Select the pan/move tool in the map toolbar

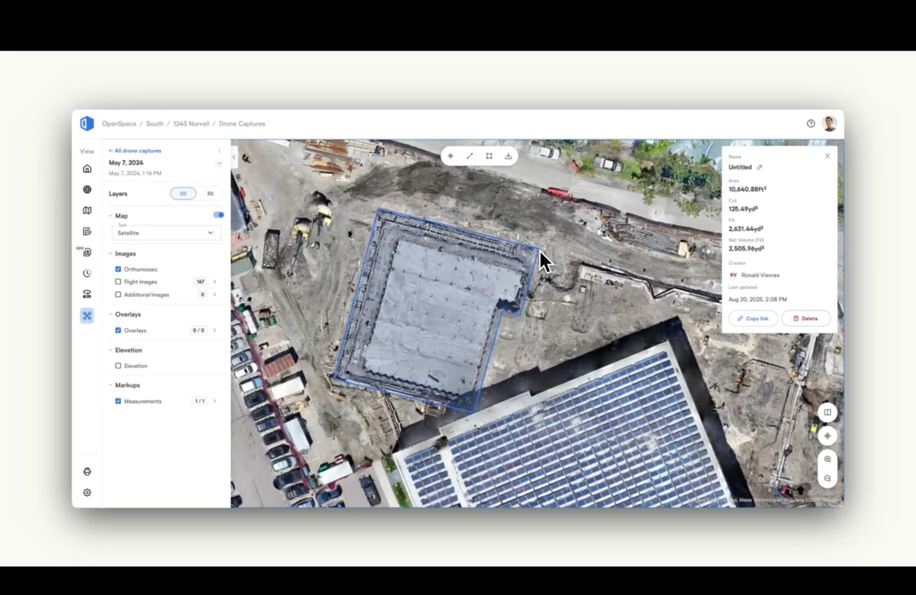451,156
